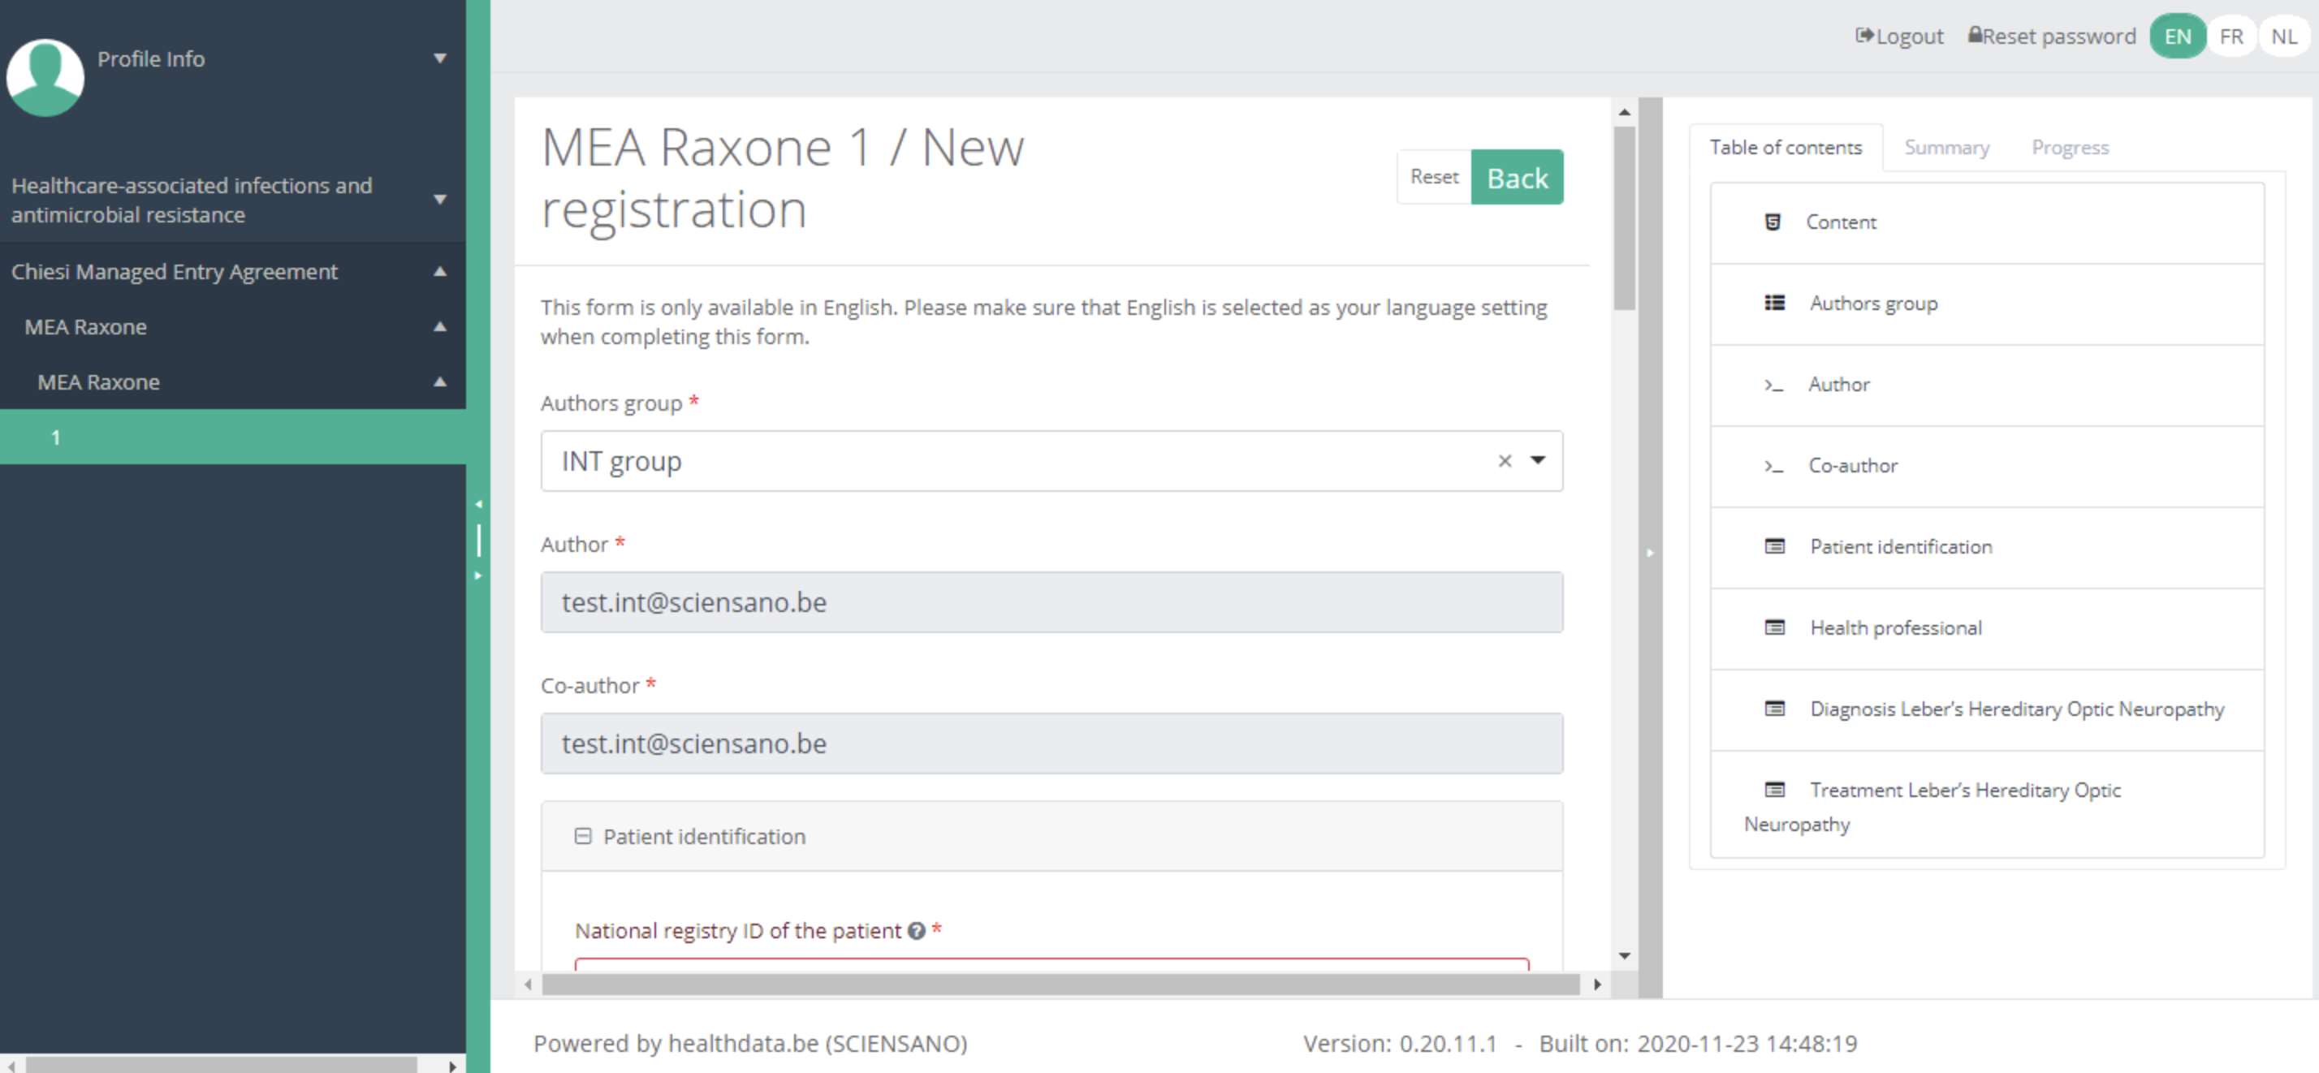Collapse Chiesi Managed Entry Agreement arrow
2319x1073 pixels.
click(440, 271)
